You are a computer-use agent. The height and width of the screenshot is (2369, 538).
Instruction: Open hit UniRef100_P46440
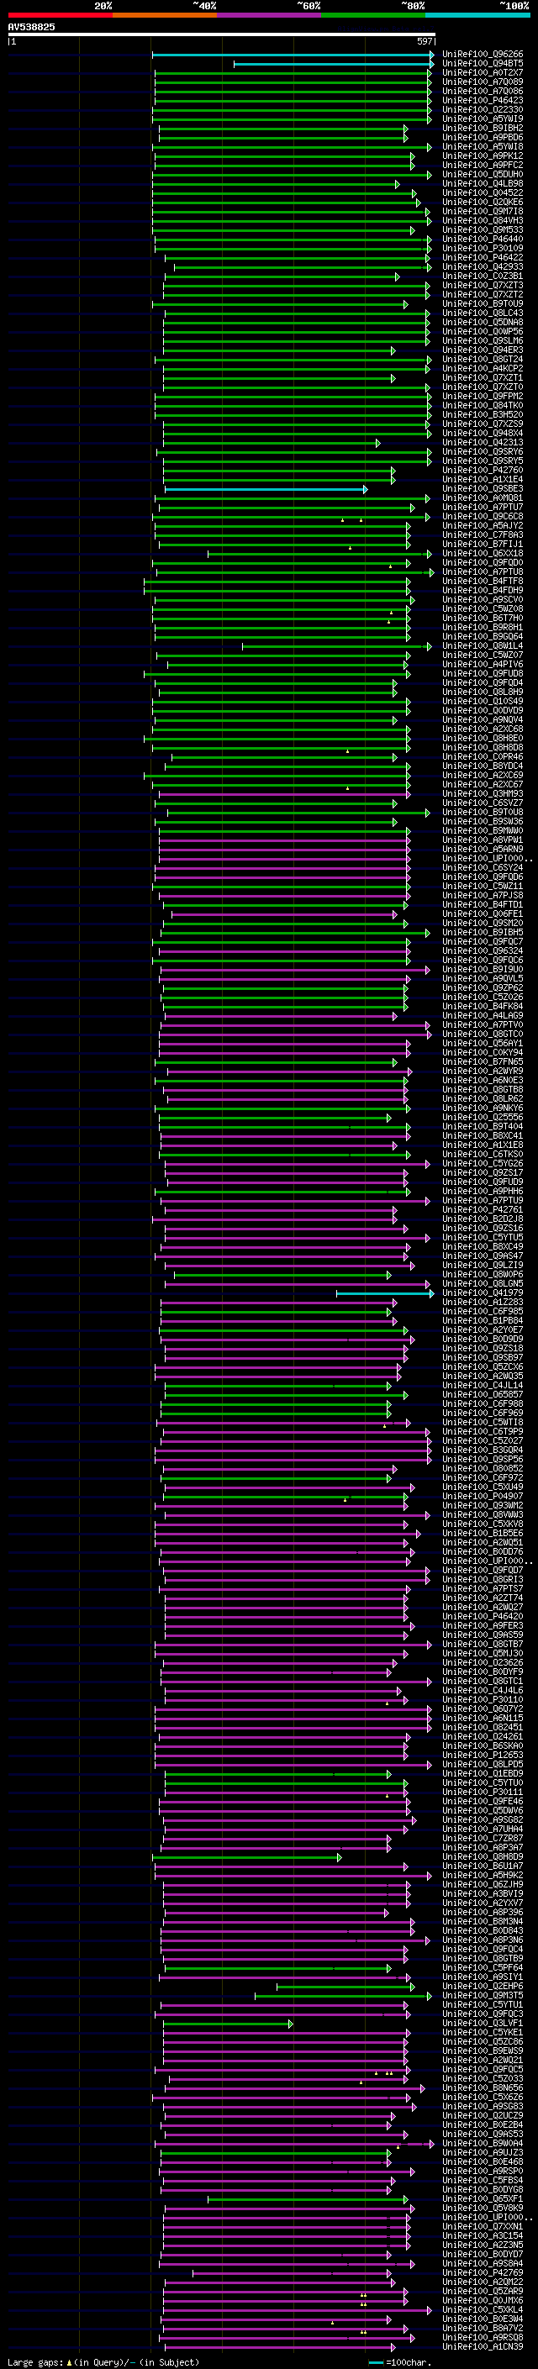tap(483, 240)
